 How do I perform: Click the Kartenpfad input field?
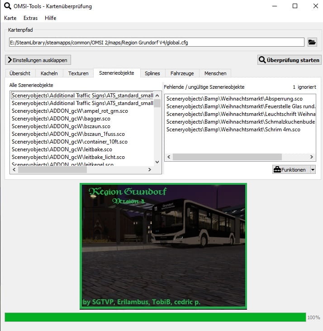[156, 42]
